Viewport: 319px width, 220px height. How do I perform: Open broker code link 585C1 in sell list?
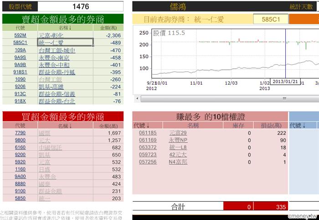click(x=20, y=42)
